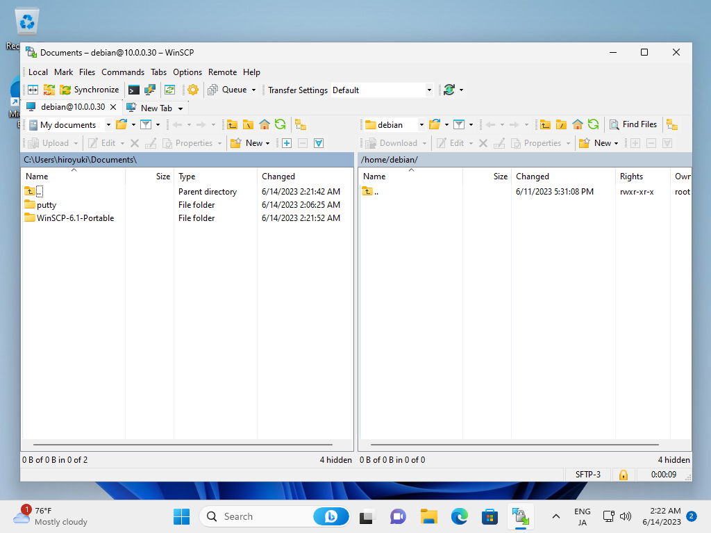
Task: Click the remote panel New button
Action: [x=595, y=143]
